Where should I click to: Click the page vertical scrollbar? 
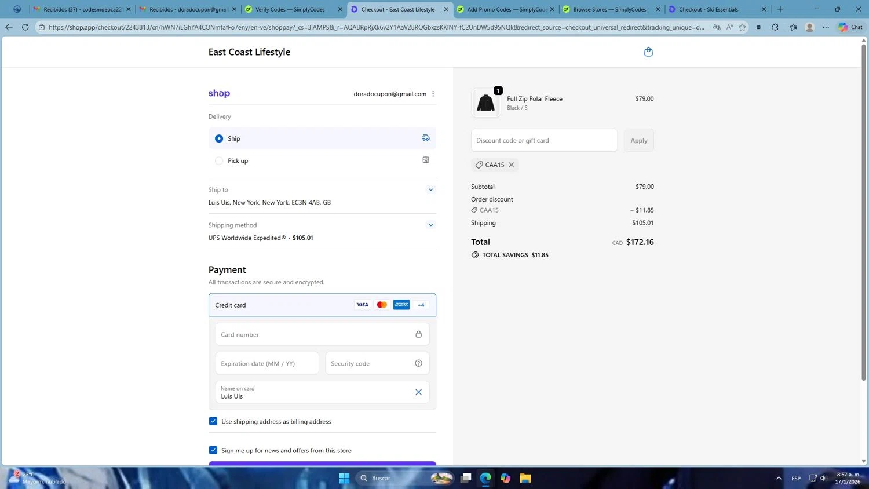[x=863, y=211]
